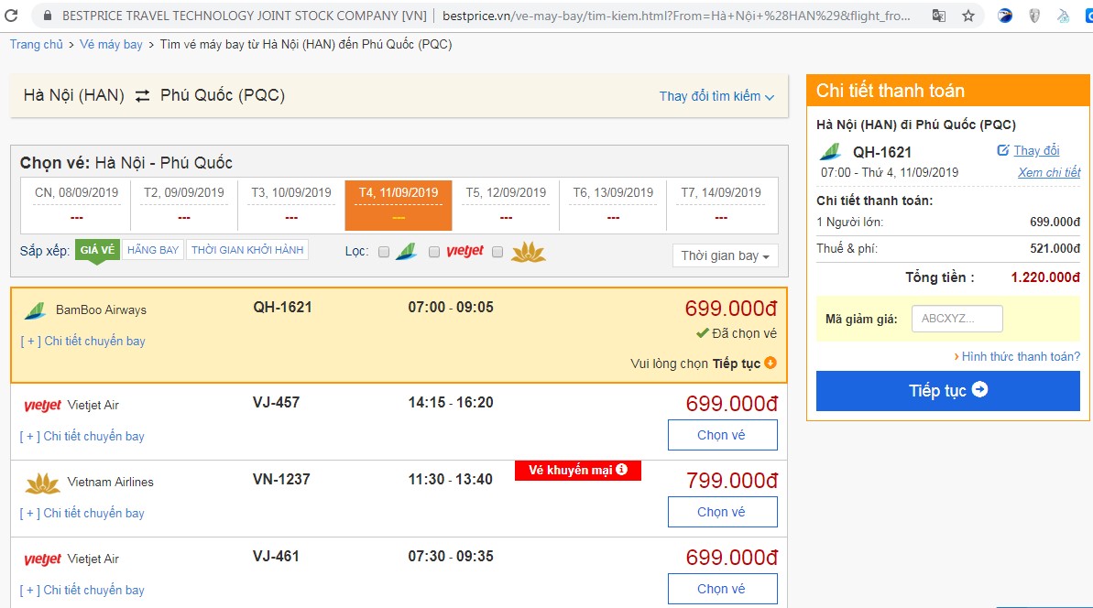
Task: Select date tab T5, 12/09/2019
Action: 506,205
